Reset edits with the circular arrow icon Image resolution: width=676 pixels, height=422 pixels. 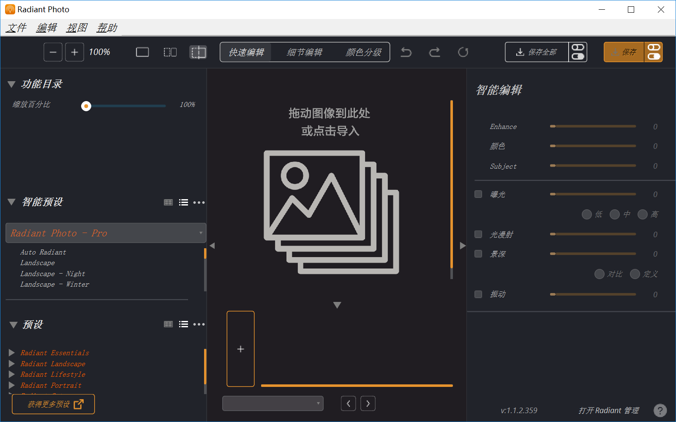463,52
